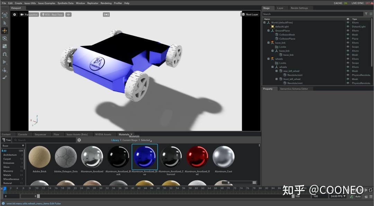Viewport: 374px width, 206px height.
Task: Open the viewport streaming/waveform icon
Action: (x=106, y=15)
